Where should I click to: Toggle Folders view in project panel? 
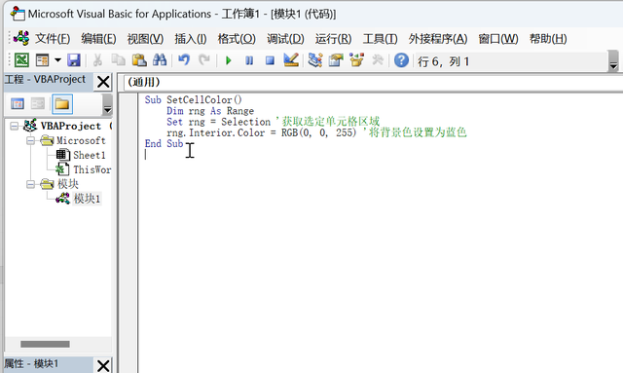pyautogui.click(x=62, y=104)
